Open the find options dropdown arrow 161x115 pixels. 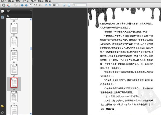click(x=87, y=5)
